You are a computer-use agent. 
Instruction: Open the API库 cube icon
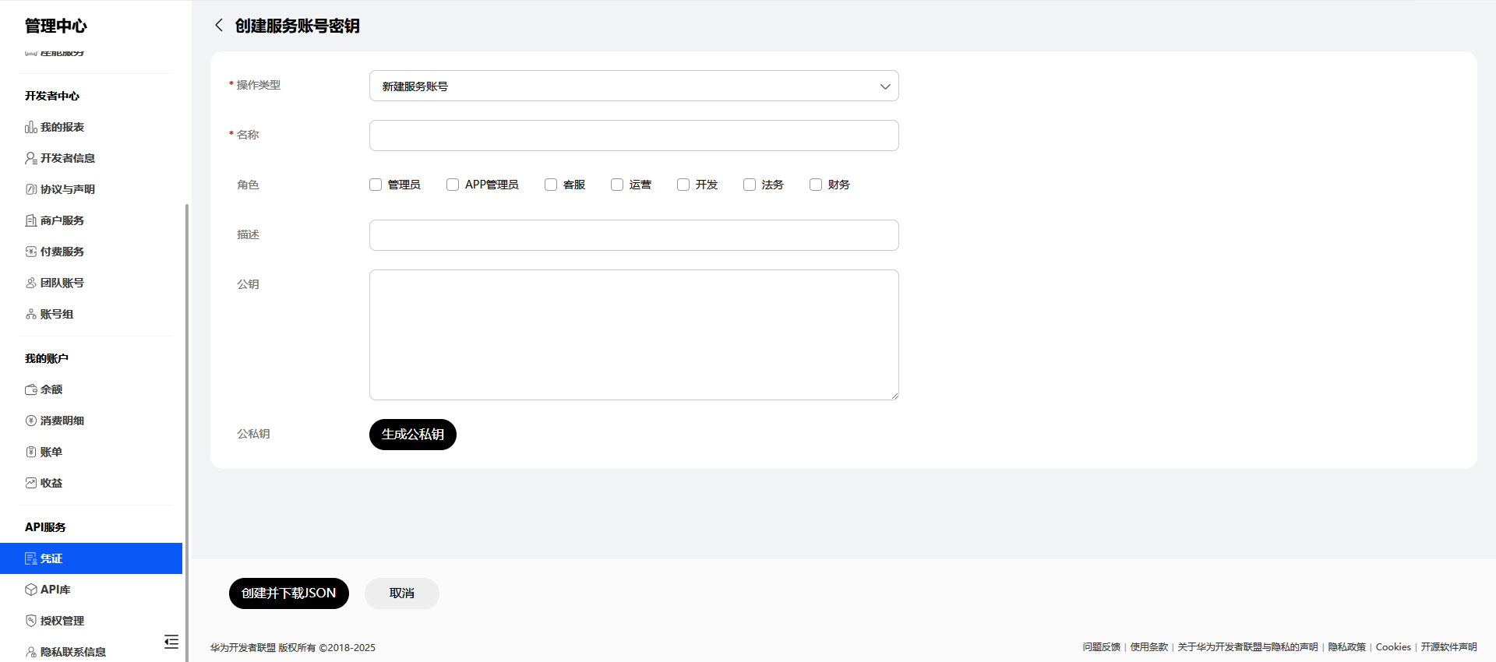(31, 590)
